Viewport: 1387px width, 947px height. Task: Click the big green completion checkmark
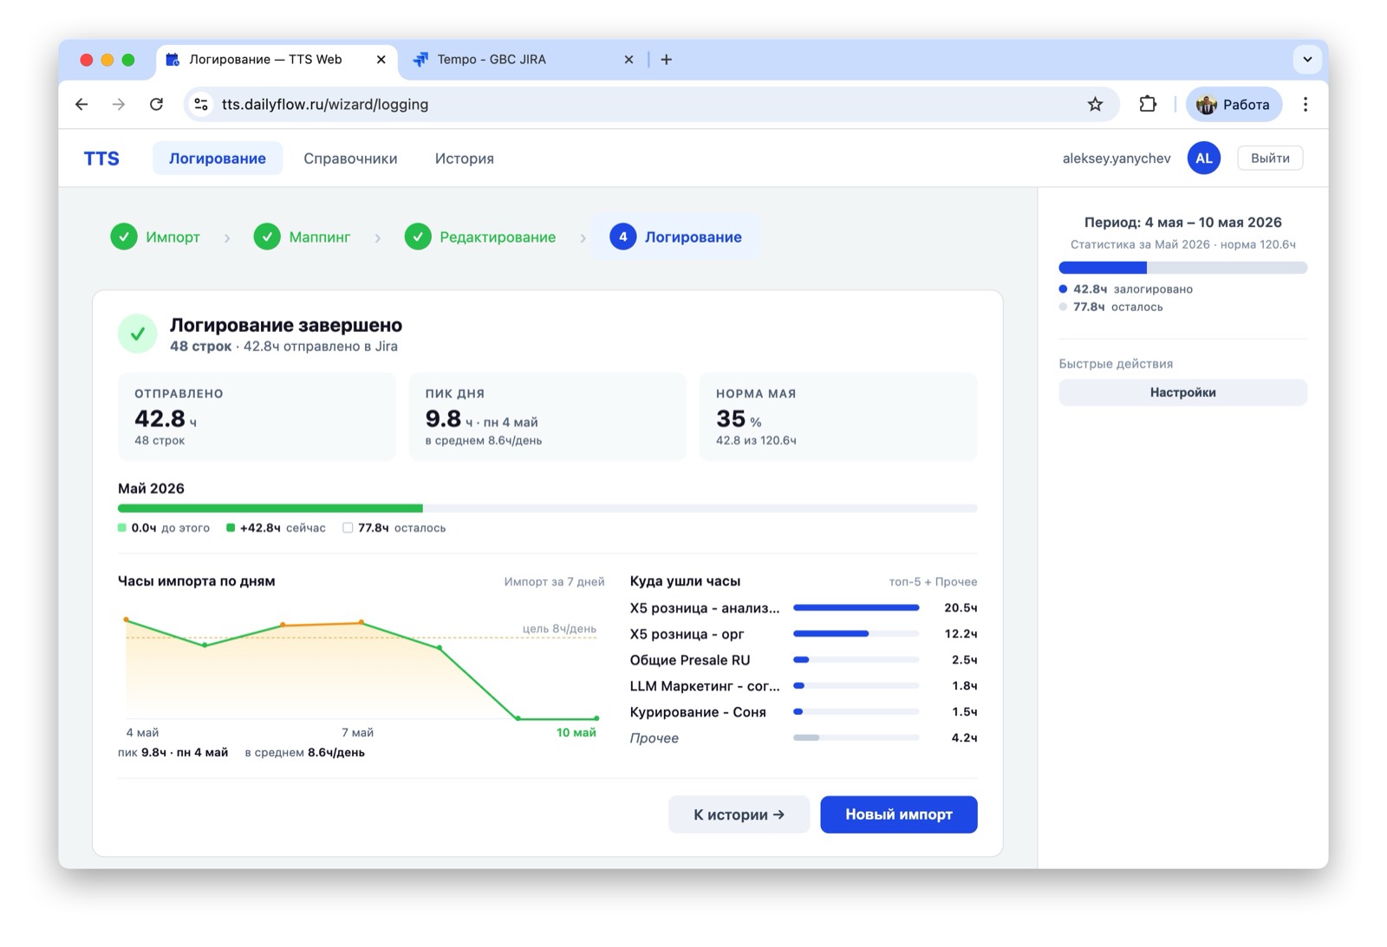[137, 334]
